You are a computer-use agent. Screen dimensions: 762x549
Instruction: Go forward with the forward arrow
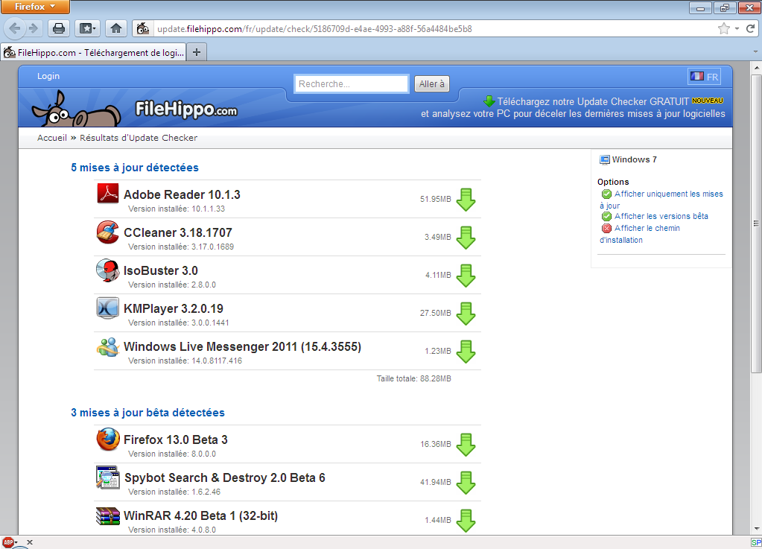pyautogui.click(x=34, y=28)
